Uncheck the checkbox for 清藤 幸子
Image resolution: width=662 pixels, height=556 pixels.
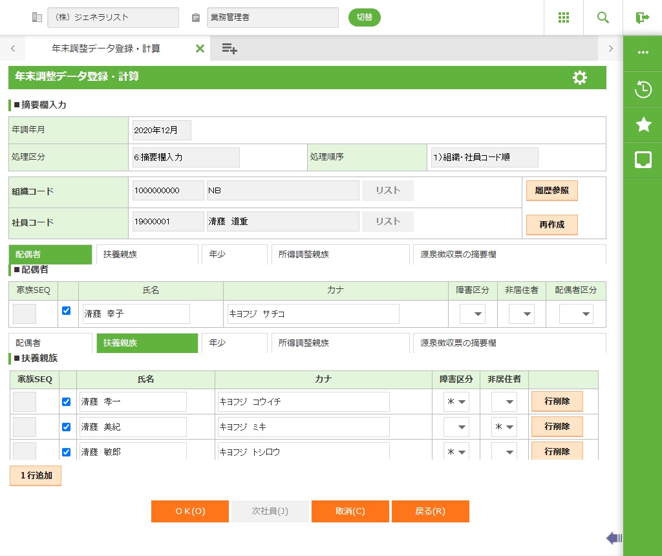pyautogui.click(x=66, y=311)
